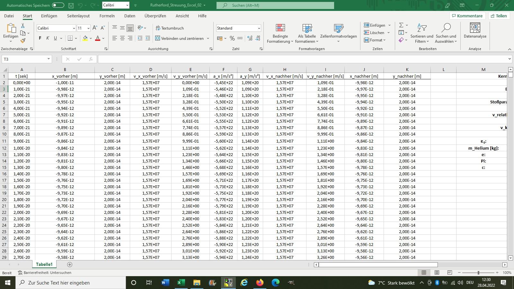Viewport: 514px width, 289px height.
Task: Open Zellenformatvorlagen gallery
Action: click(x=339, y=33)
